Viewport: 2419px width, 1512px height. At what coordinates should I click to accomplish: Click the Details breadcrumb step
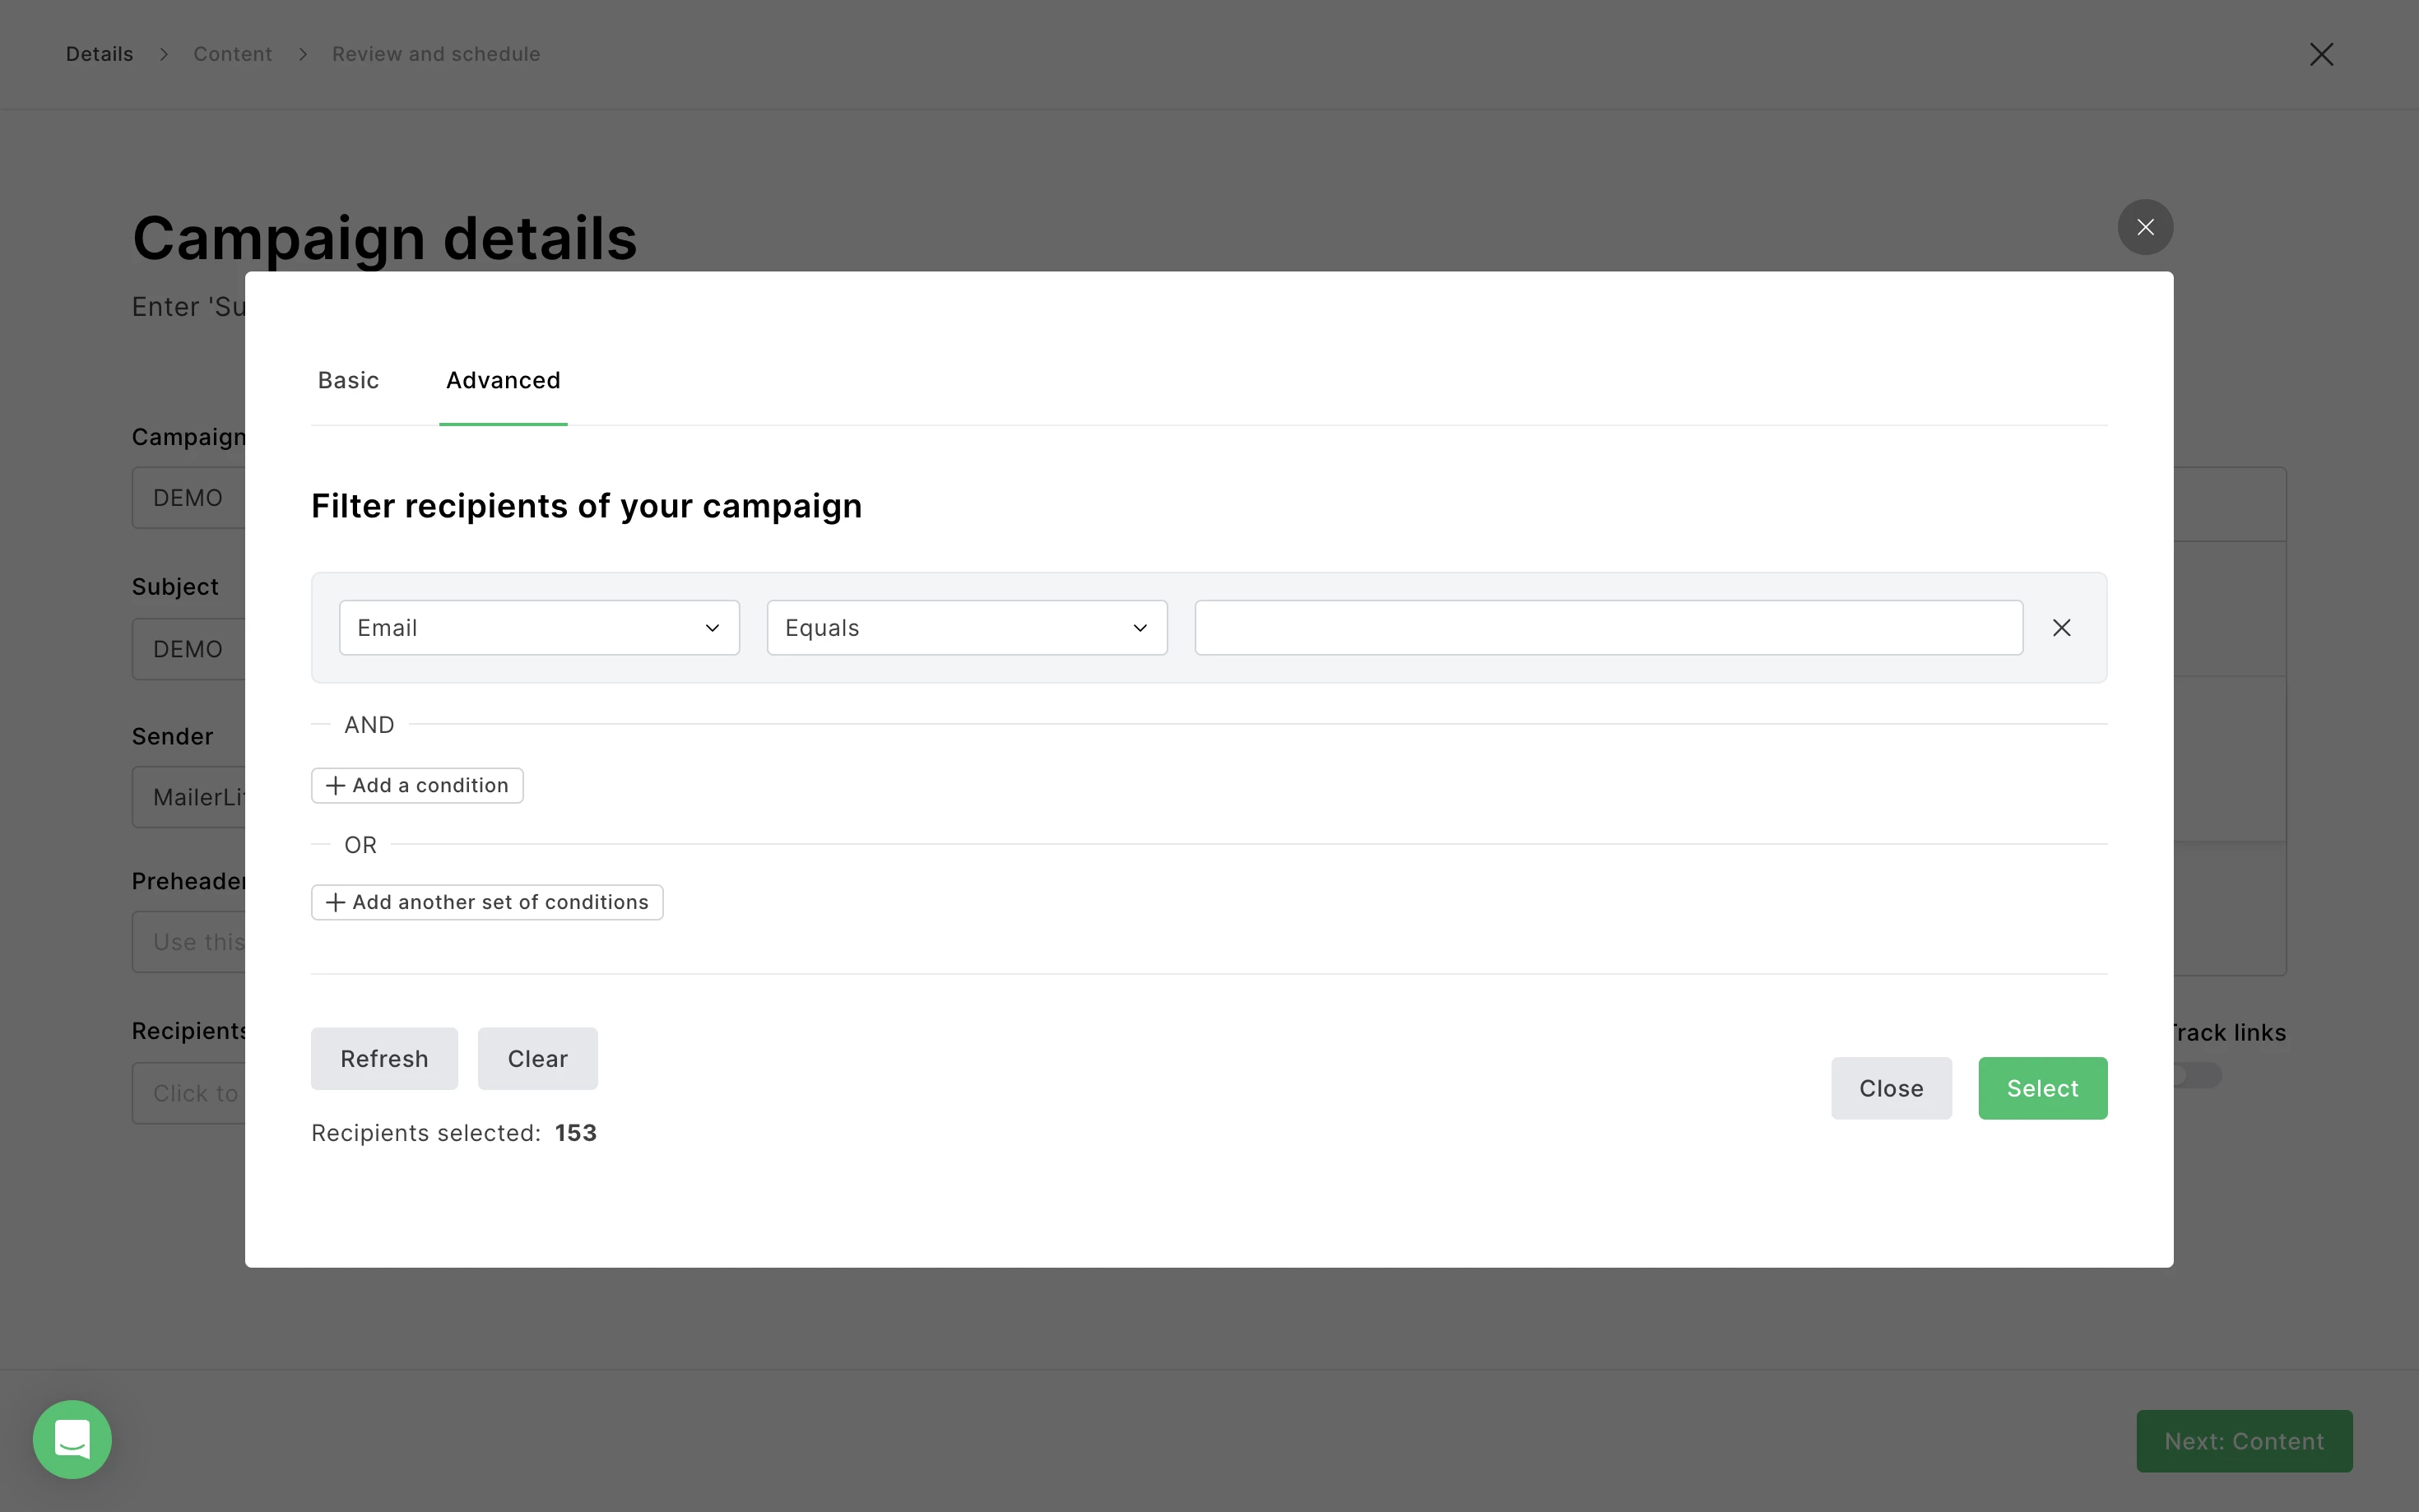[99, 54]
